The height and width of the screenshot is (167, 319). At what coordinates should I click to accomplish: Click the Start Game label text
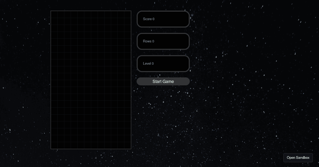[163, 81]
